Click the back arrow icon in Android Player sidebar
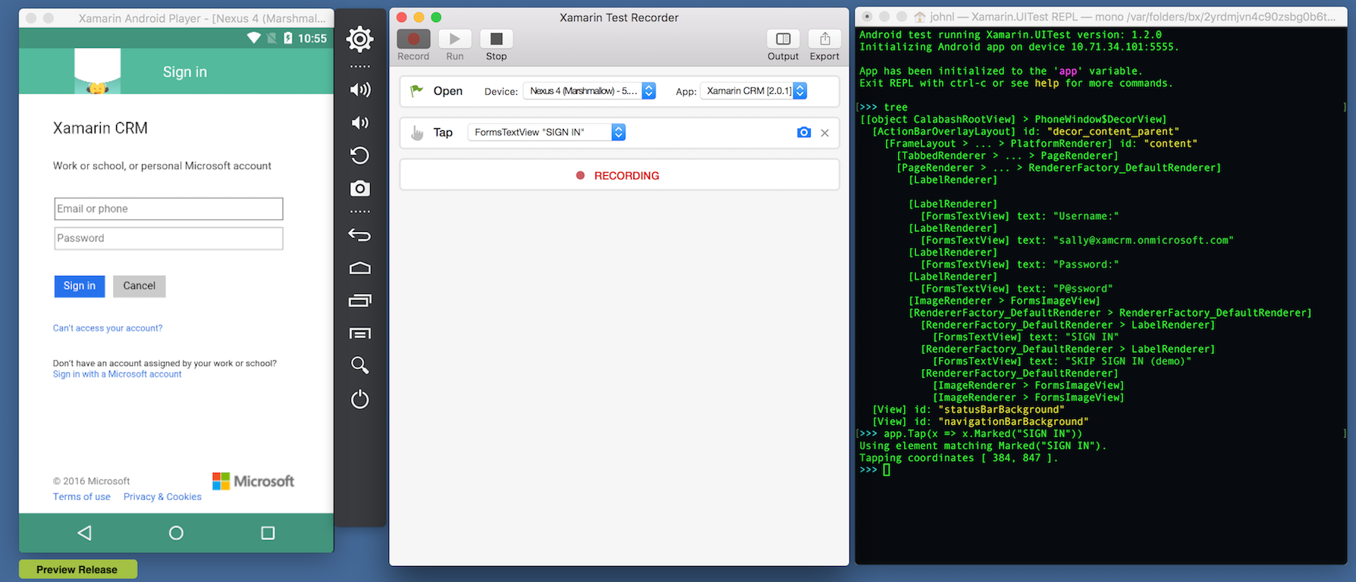 coord(359,235)
